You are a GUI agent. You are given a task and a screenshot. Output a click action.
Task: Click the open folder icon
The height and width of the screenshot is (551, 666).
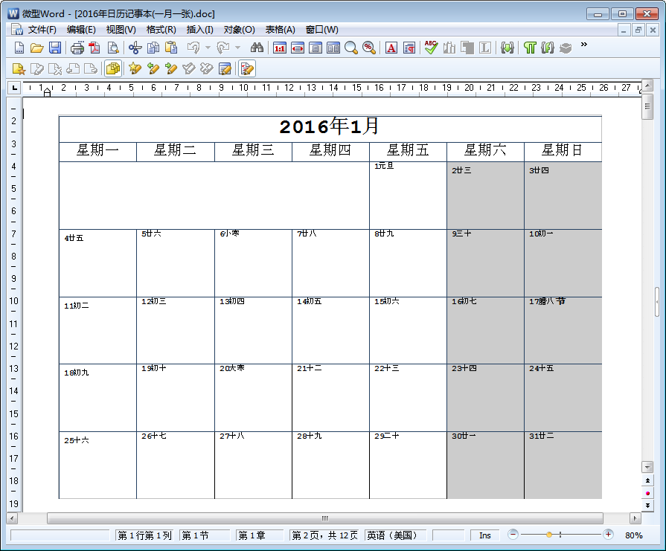[x=36, y=48]
